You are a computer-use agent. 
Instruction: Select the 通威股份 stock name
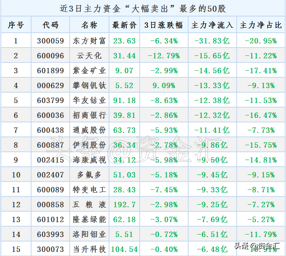[89, 130]
